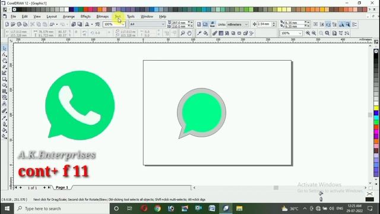Open the Edit menu

[x=24, y=17]
